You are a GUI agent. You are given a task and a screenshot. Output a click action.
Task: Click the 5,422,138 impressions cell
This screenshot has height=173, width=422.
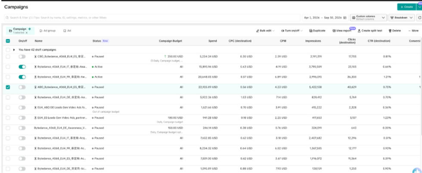(315, 87)
